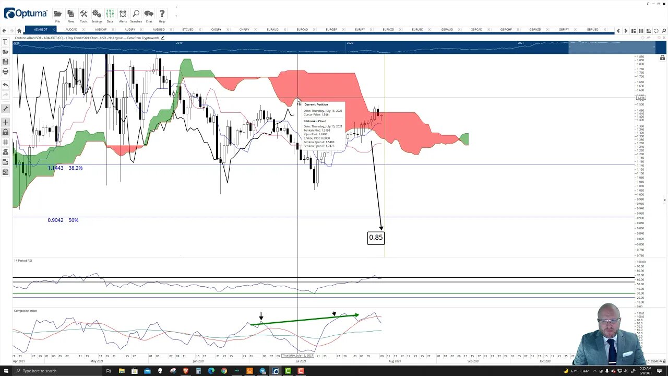This screenshot has width=668, height=376.
Task: Click the forward navigation arrow
Action: 12,31
